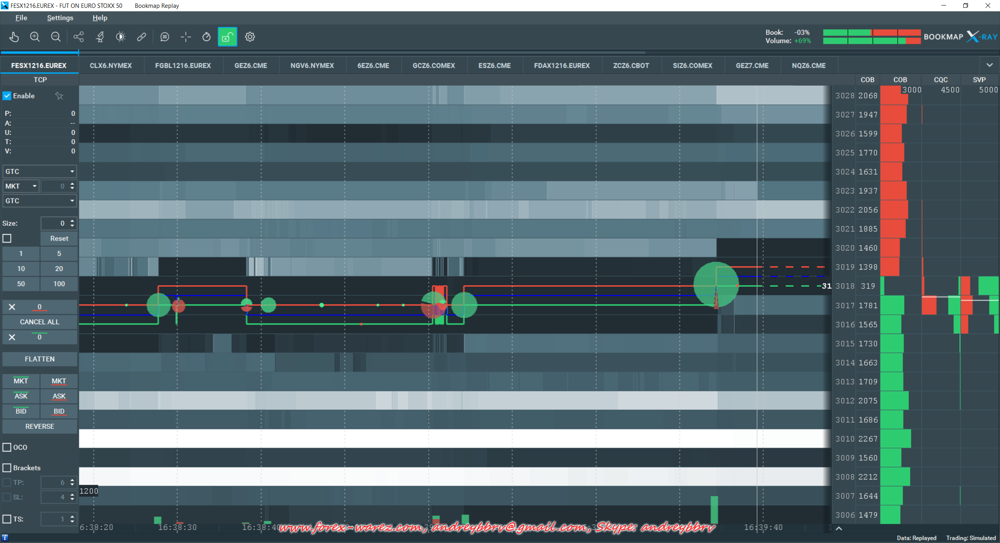Click the crosshair icon in the toolbar
The image size is (1000, 543).
tap(186, 37)
